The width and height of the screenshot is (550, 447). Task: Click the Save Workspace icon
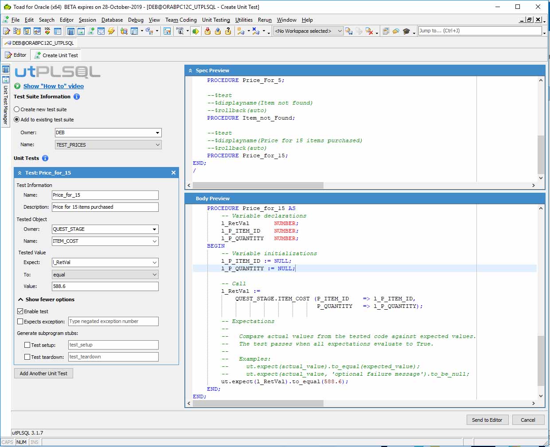click(349, 31)
